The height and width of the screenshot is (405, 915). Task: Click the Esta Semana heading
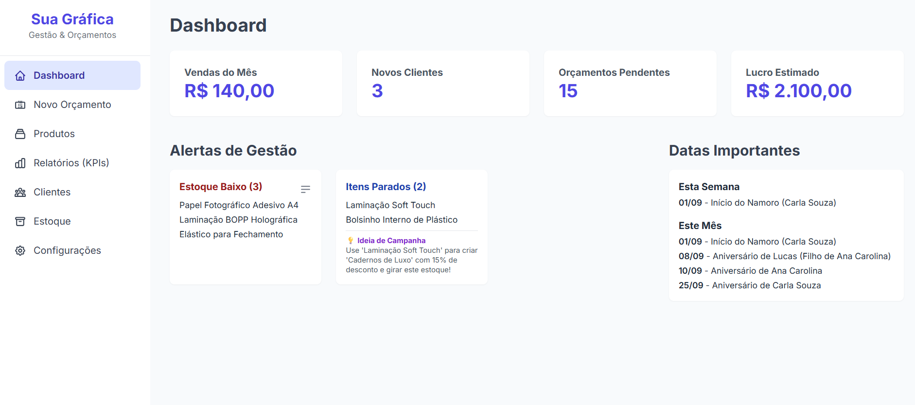coord(709,186)
